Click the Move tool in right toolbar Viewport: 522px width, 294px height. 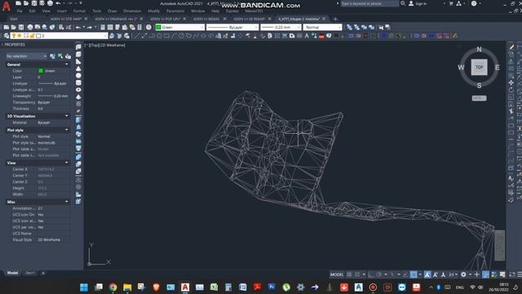(511, 82)
